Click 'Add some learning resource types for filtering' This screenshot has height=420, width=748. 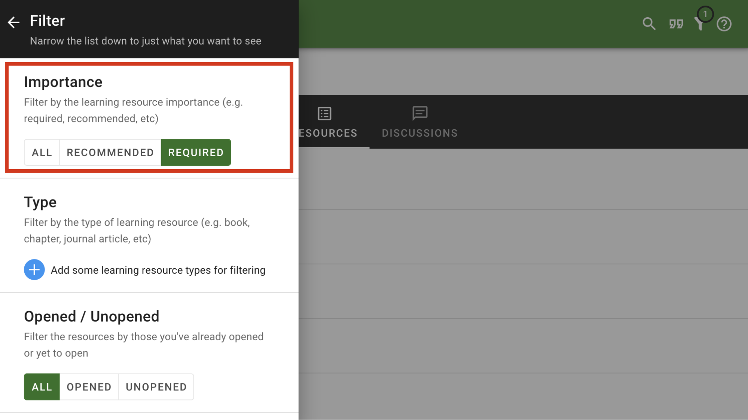click(158, 270)
